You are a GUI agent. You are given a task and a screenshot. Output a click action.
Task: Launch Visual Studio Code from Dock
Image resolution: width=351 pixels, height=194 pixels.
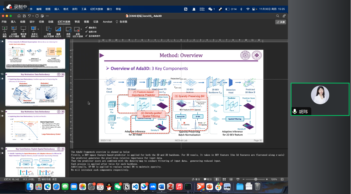point(135,187)
